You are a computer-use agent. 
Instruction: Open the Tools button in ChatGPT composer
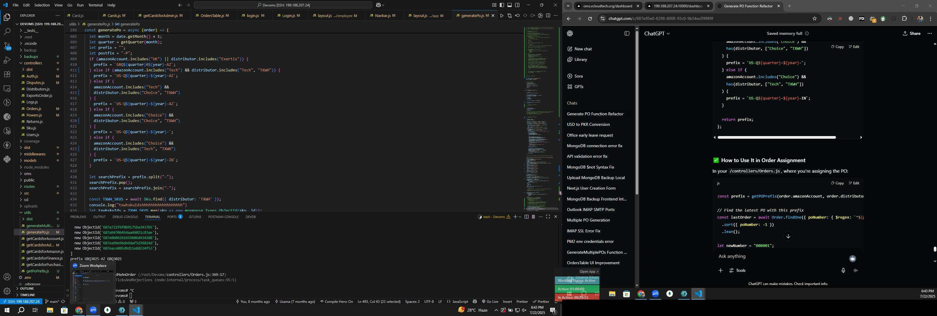737,271
